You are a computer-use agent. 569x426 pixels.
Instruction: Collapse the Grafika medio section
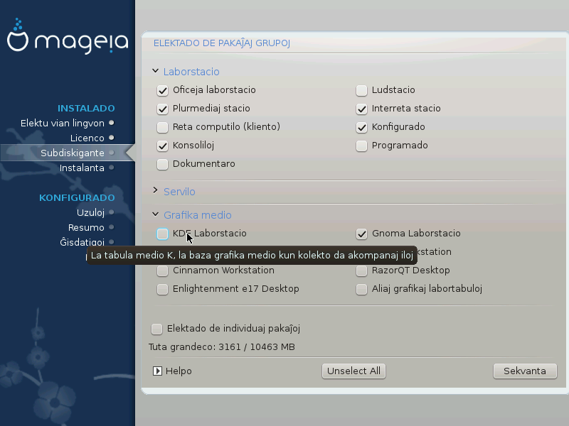(x=156, y=215)
